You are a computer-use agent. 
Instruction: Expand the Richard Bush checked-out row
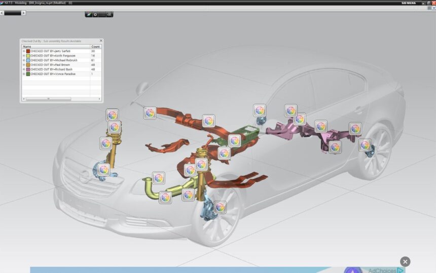pos(24,70)
